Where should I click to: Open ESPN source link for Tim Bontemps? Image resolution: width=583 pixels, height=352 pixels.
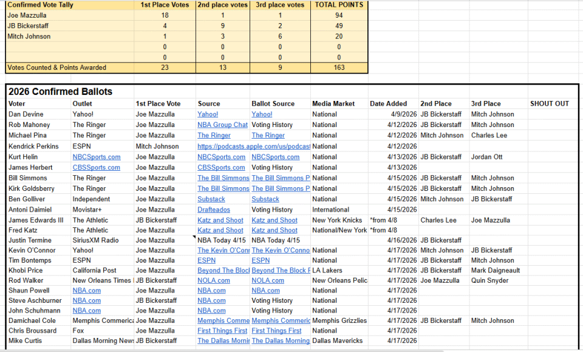click(x=206, y=260)
